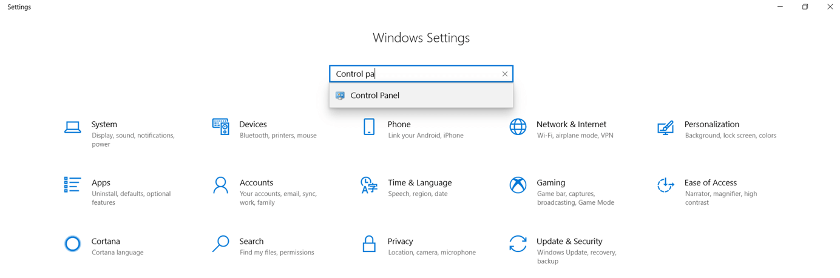This screenshot has width=840, height=278.
Task: Select the Phone settings icon
Action: (x=369, y=127)
